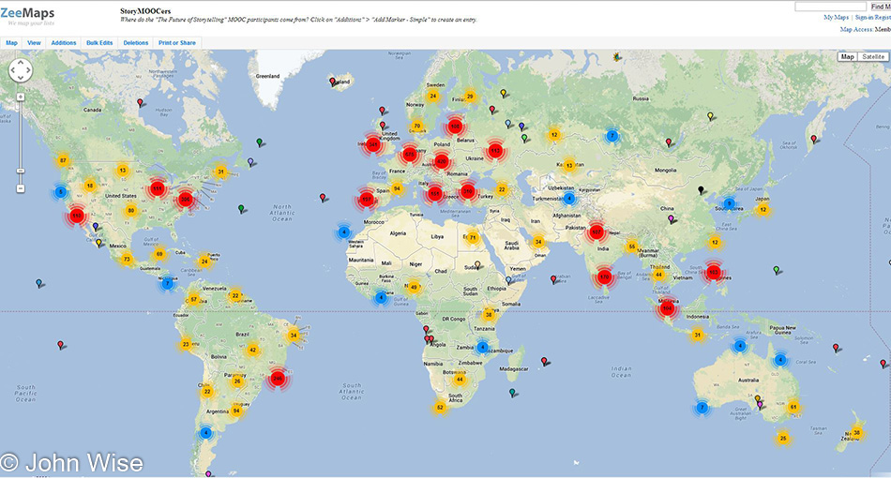Click the yellow 73 cluster in southern Mexico
Image resolution: width=891 pixels, height=478 pixels.
point(127,260)
